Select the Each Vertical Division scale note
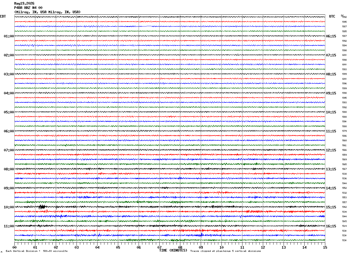348x255 pixels. [x=37, y=251]
